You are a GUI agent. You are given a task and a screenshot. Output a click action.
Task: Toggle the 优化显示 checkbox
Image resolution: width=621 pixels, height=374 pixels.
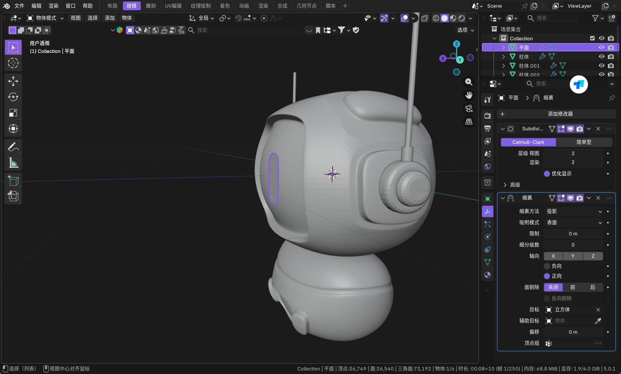point(547,174)
